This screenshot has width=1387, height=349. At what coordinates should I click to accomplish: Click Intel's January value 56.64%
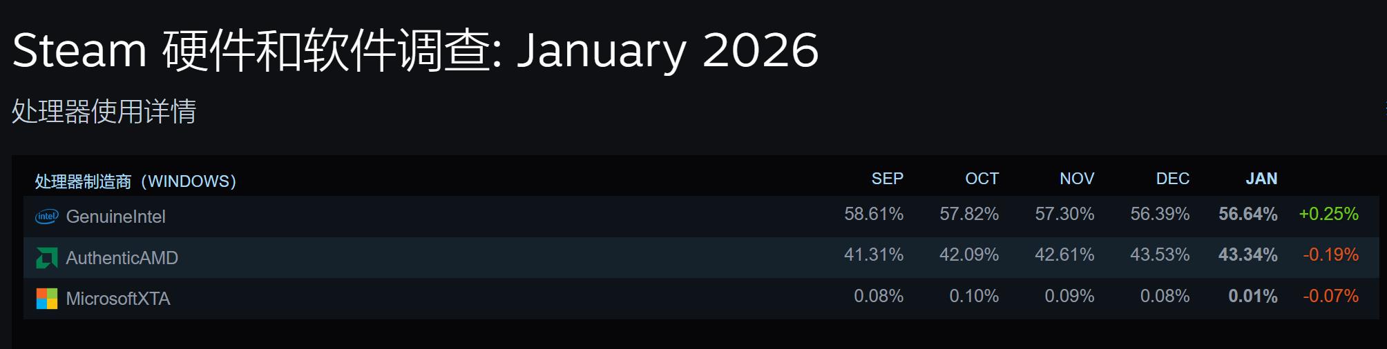pyautogui.click(x=1247, y=214)
